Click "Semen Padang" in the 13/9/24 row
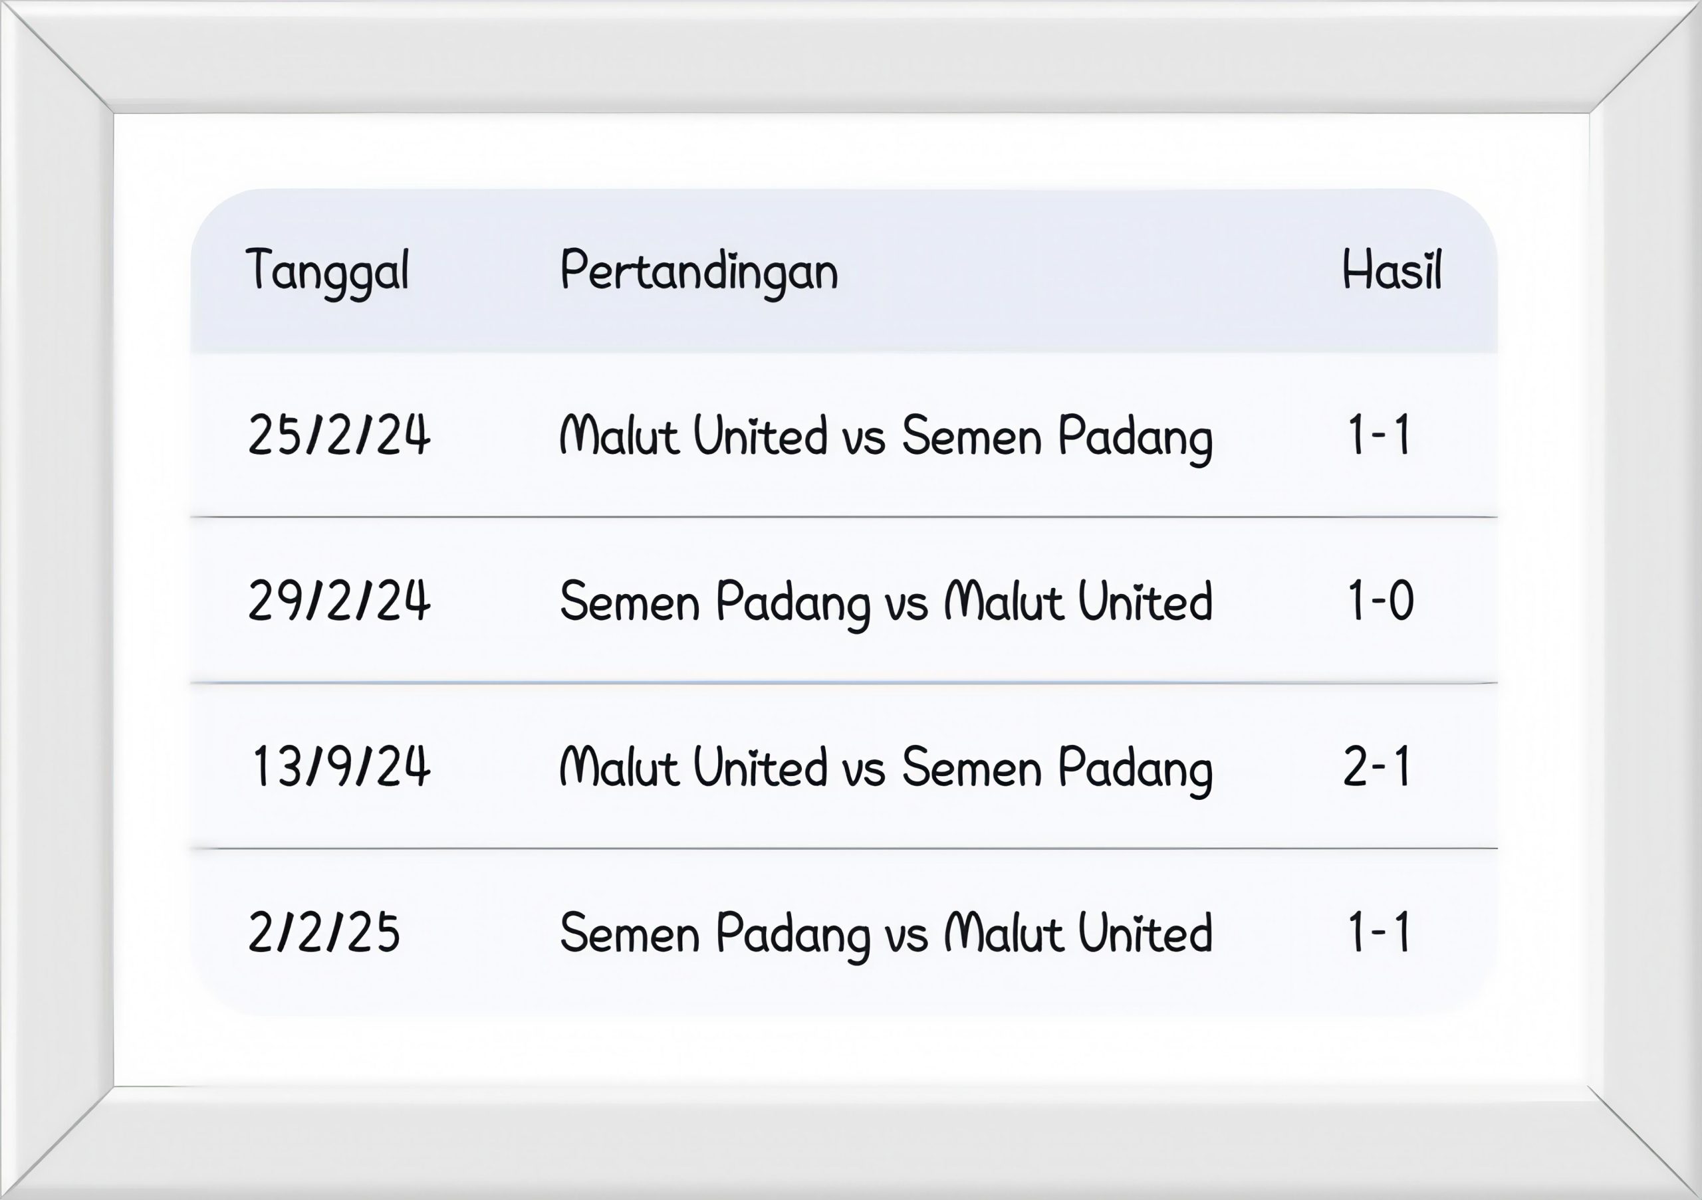 [1057, 767]
